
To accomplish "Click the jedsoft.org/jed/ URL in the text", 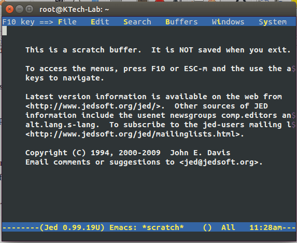I will 95,106.
